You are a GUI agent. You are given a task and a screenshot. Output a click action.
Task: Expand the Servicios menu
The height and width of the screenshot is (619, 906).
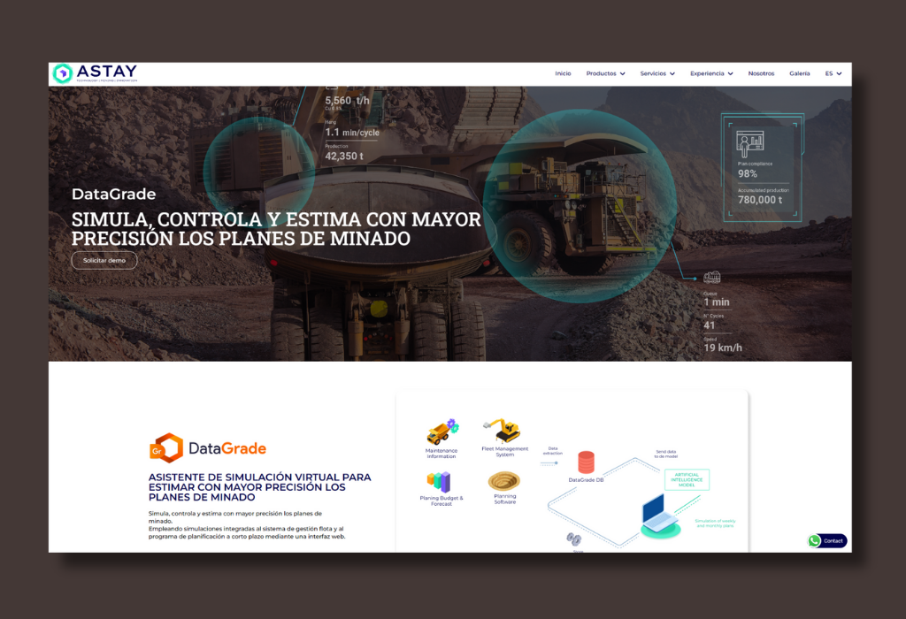point(656,73)
